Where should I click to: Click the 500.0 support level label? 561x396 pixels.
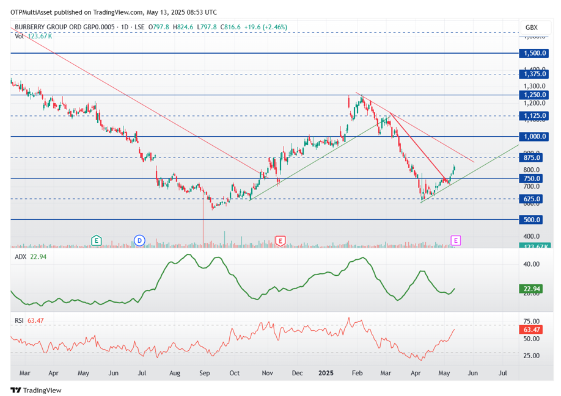pos(531,220)
